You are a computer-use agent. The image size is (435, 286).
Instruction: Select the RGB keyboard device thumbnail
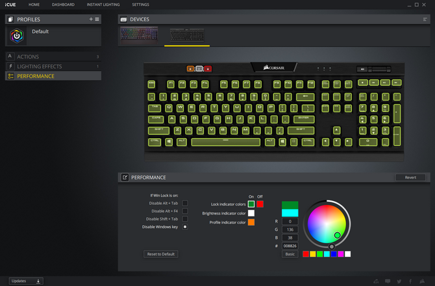[x=139, y=35]
